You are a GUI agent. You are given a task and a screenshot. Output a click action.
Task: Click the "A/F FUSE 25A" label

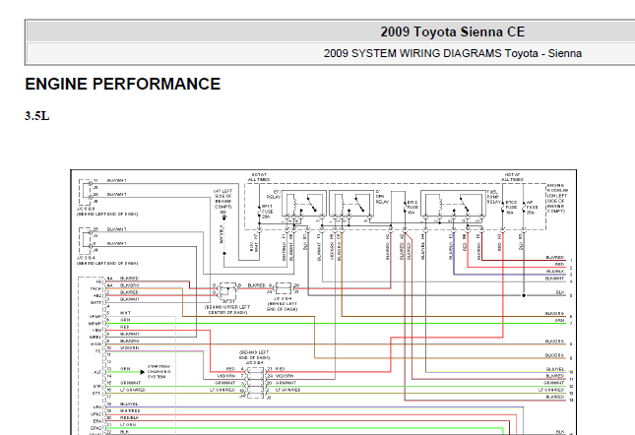[x=533, y=208]
